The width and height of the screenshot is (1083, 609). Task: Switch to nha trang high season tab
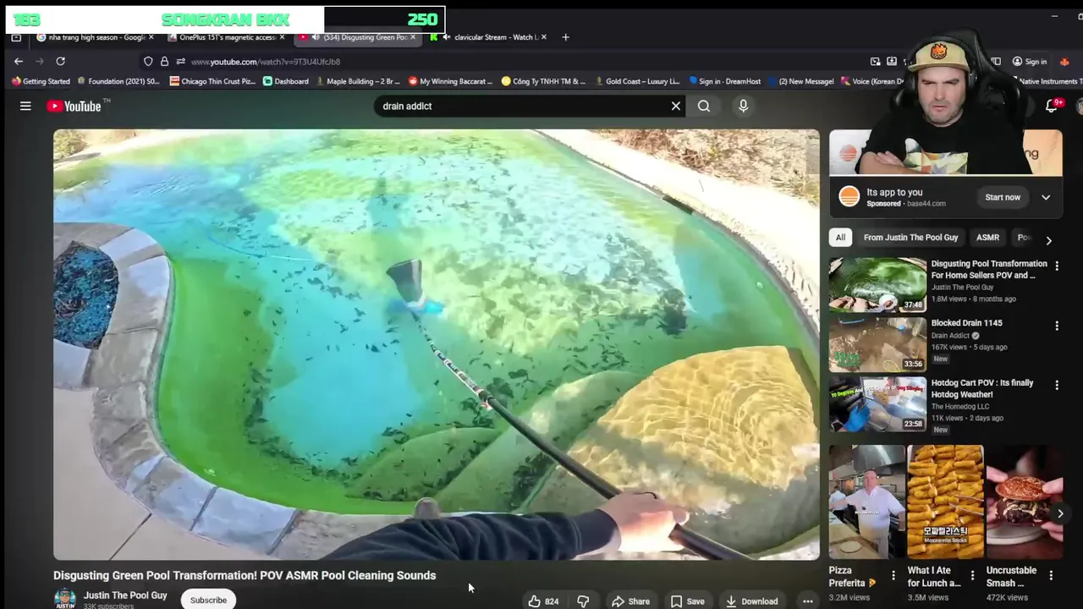pos(96,37)
